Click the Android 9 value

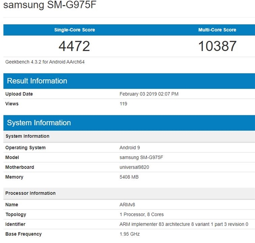coord(129,148)
